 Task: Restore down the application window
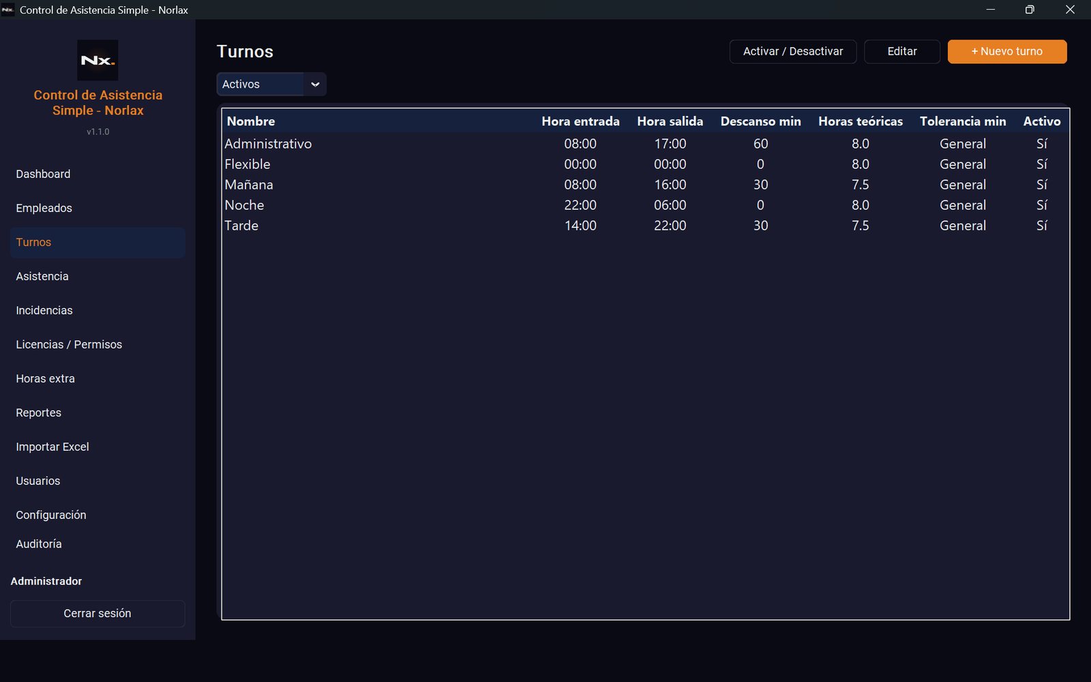click(1030, 10)
